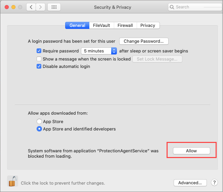The image size is (223, 192).
Task: Switch to the Privacy tab
Action: (148, 26)
